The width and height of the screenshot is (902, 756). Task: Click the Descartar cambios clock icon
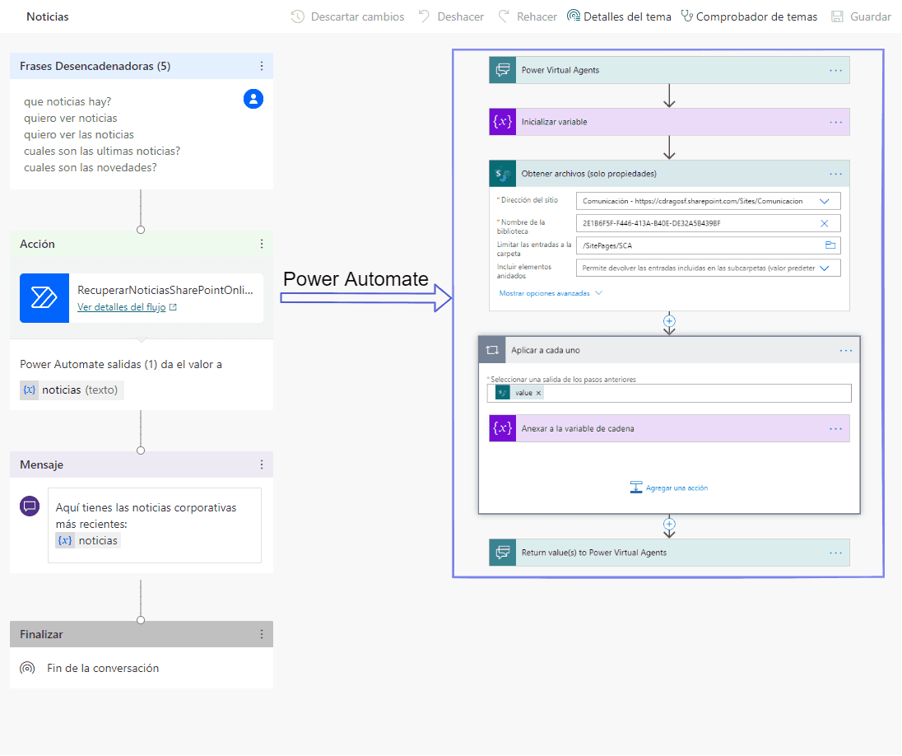(297, 16)
